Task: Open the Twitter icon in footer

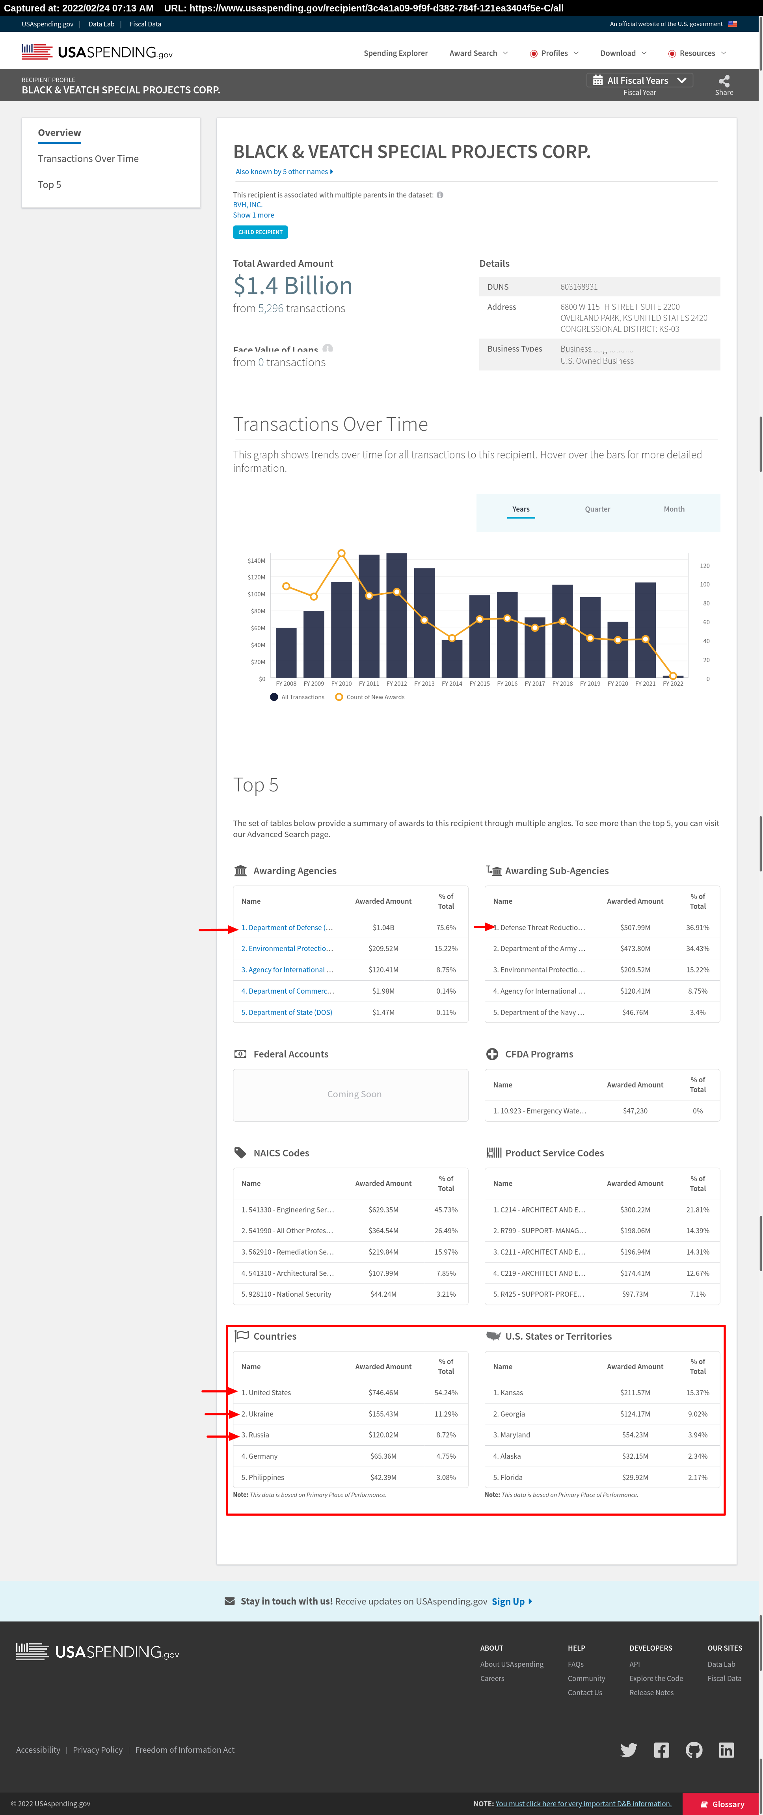Action: click(x=629, y=1750)
